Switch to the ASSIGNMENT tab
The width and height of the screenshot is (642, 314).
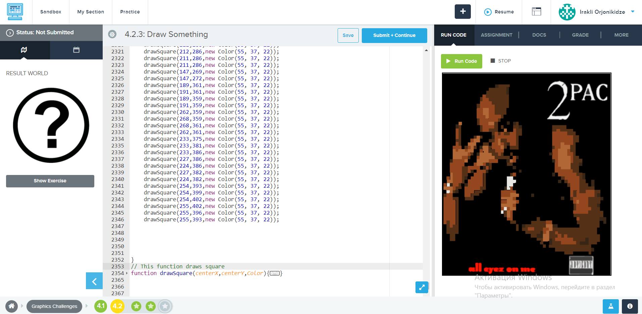(x=497, y=35)
